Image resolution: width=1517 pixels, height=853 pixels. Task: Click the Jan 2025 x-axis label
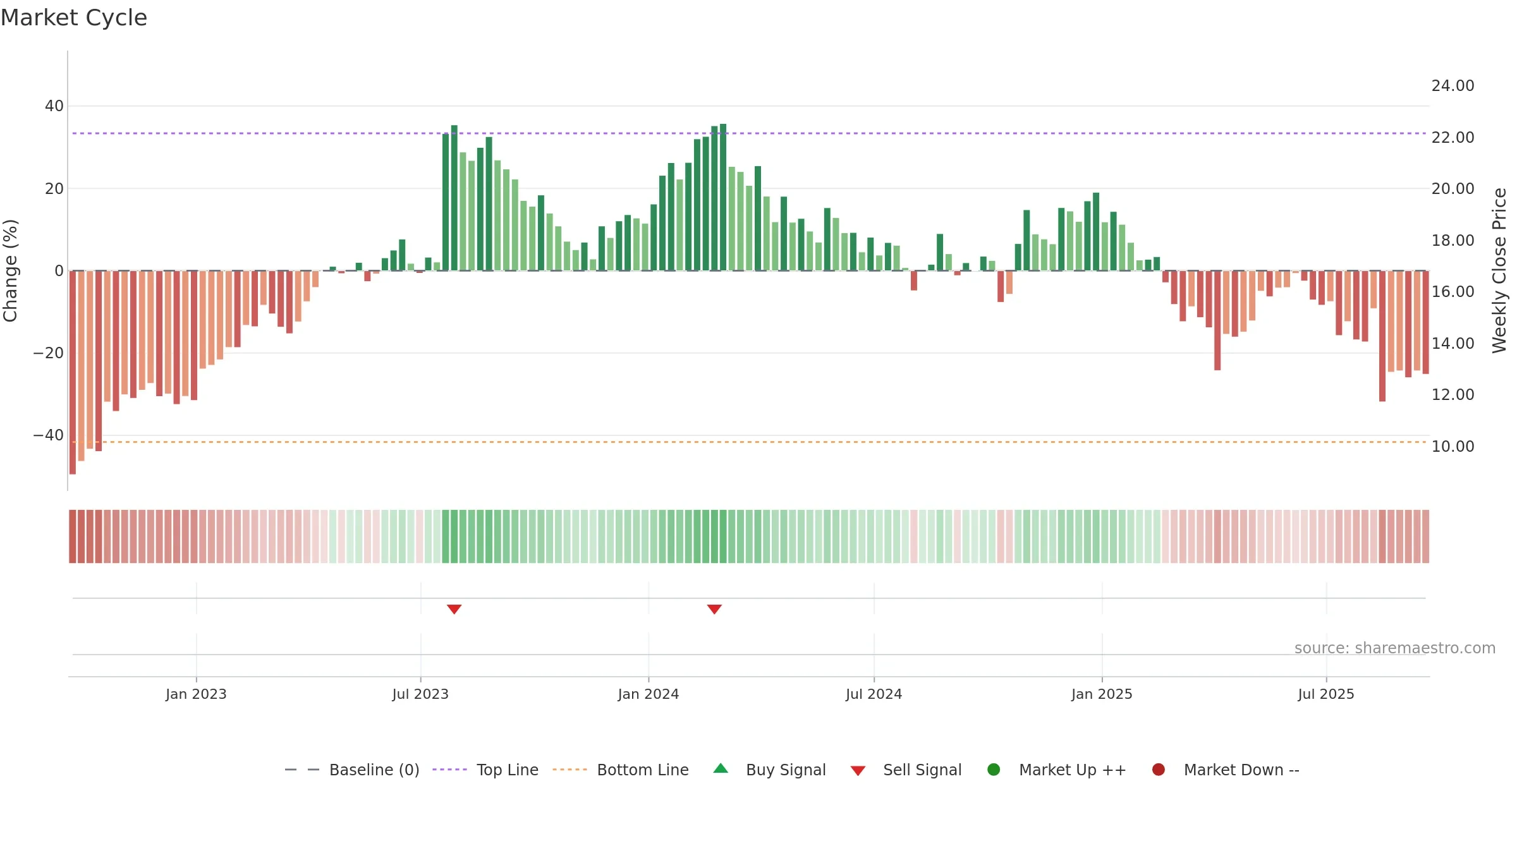(x=1102, y=694)
